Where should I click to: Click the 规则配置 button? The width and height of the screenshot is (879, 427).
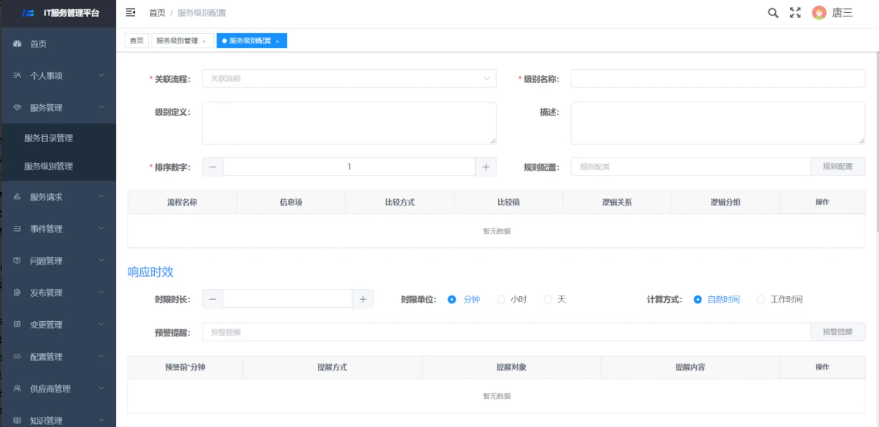(x=837, y=167)
